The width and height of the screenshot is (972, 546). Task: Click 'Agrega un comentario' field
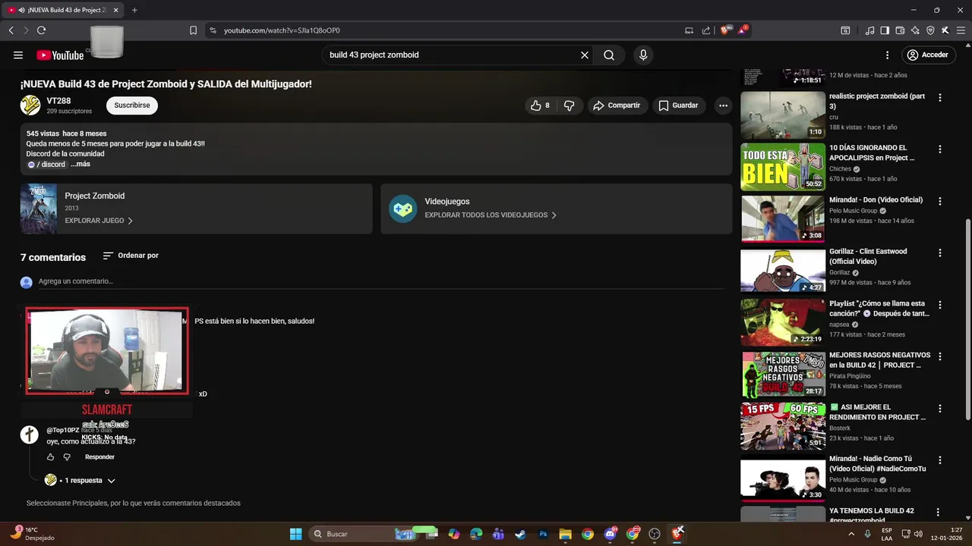click(x=381, y=281)
